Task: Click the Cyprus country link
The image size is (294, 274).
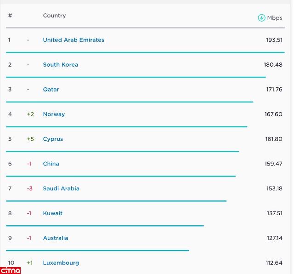Action: 53,139
